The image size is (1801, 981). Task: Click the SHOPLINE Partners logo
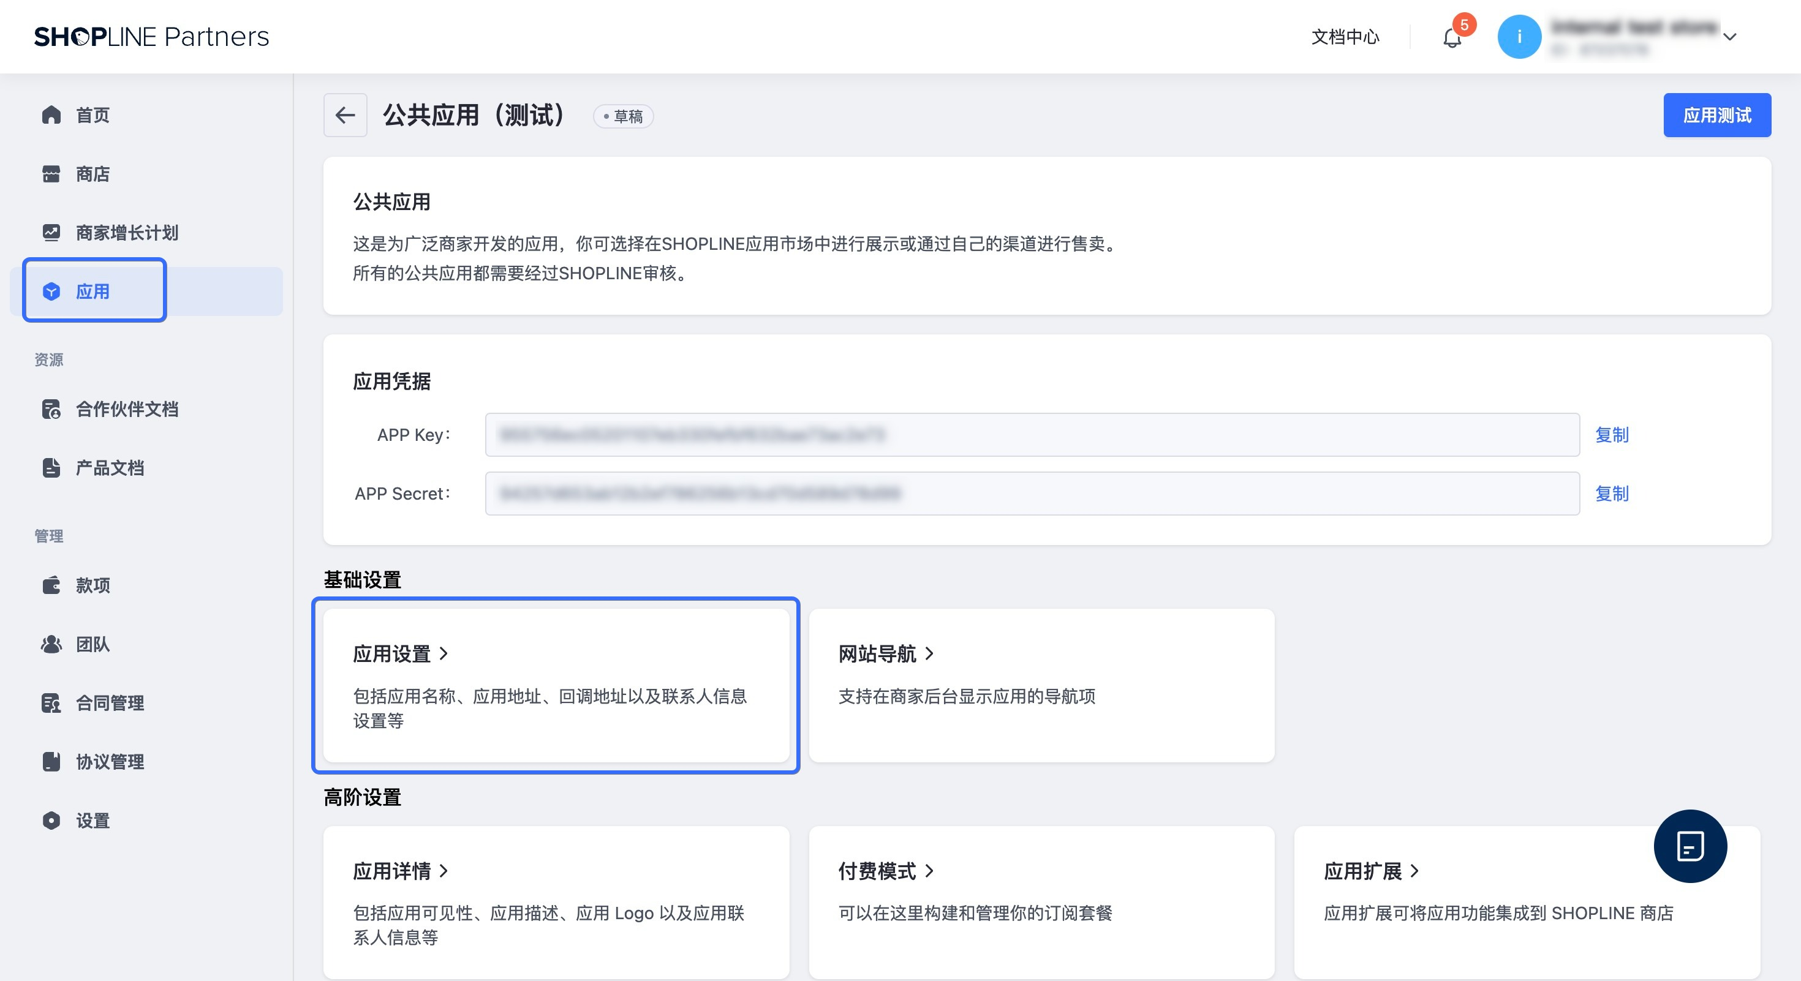[x=151, y=36]
